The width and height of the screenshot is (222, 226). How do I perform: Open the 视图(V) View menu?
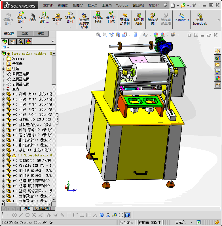click(78, 5)
